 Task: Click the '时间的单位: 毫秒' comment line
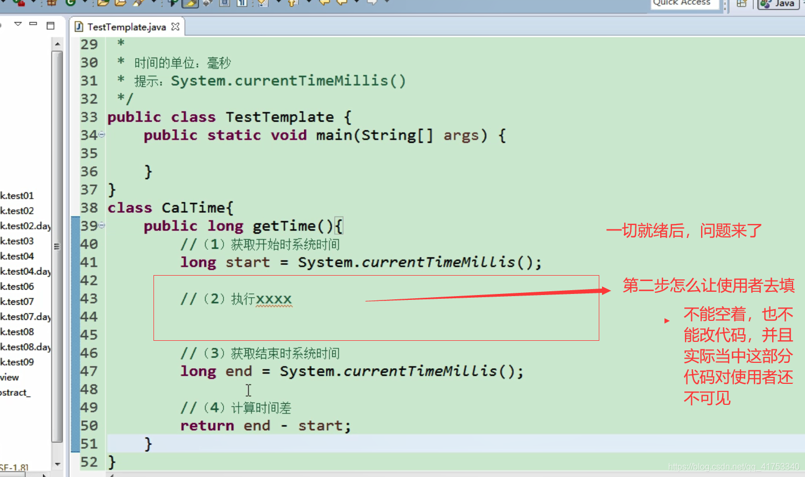[174, 63]
